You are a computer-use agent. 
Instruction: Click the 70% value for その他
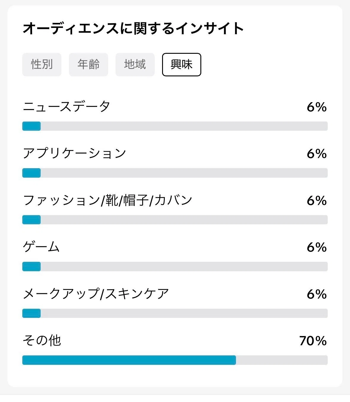[x=313, y=341]
